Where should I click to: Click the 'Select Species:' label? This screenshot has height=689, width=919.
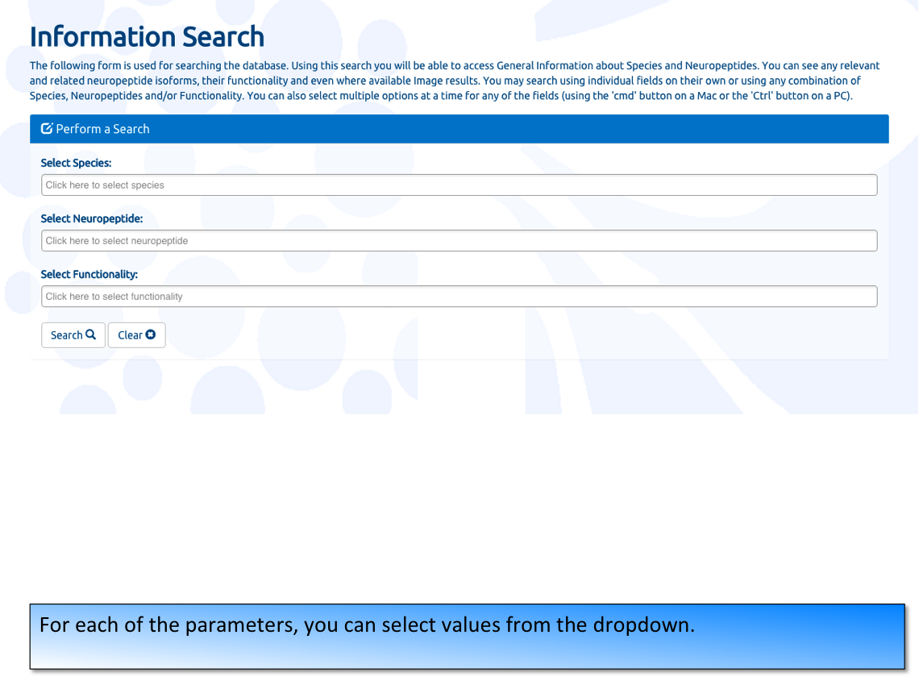pos(76,163)
